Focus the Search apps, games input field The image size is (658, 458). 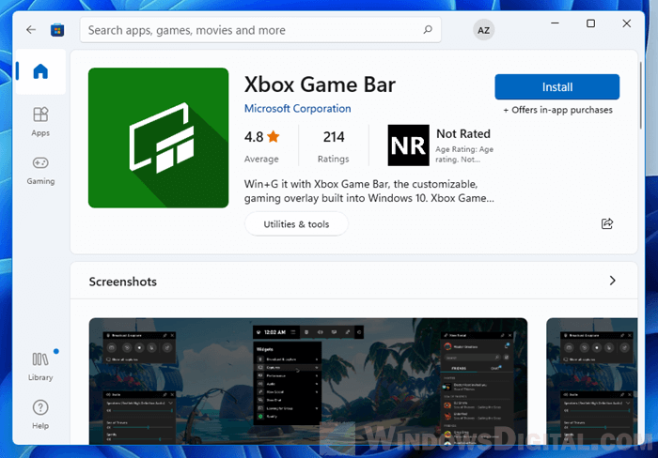260,30
